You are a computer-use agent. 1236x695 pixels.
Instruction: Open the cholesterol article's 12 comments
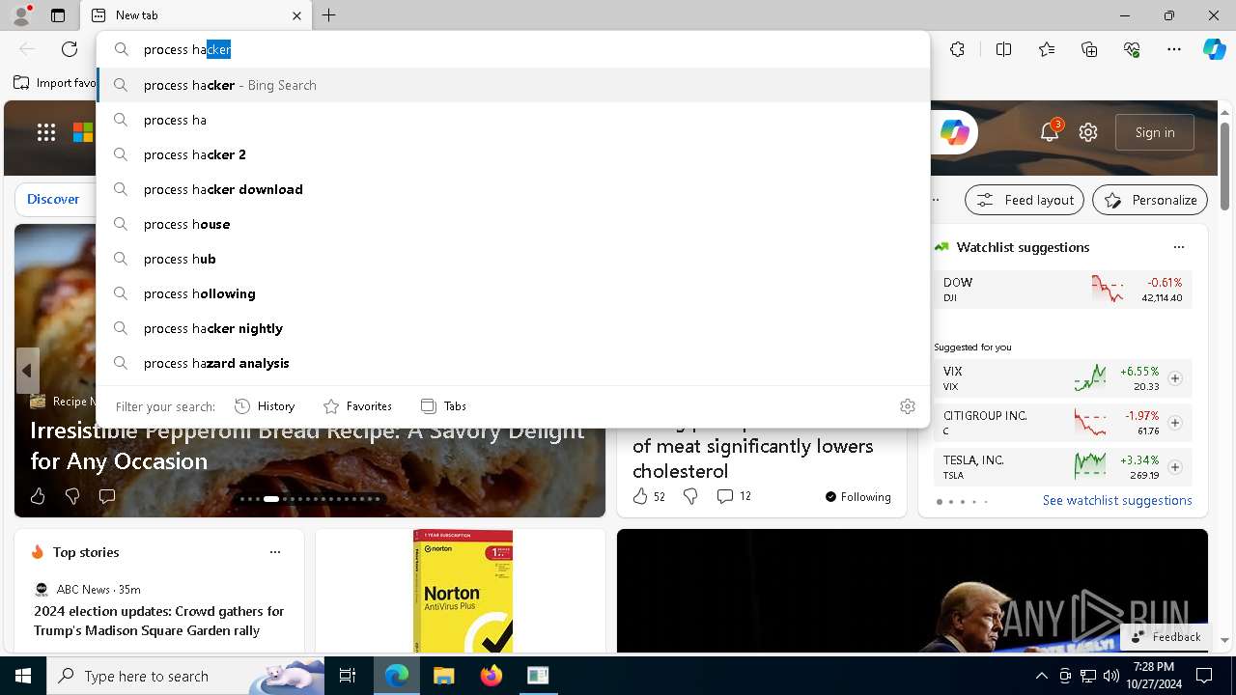[734, 496]
